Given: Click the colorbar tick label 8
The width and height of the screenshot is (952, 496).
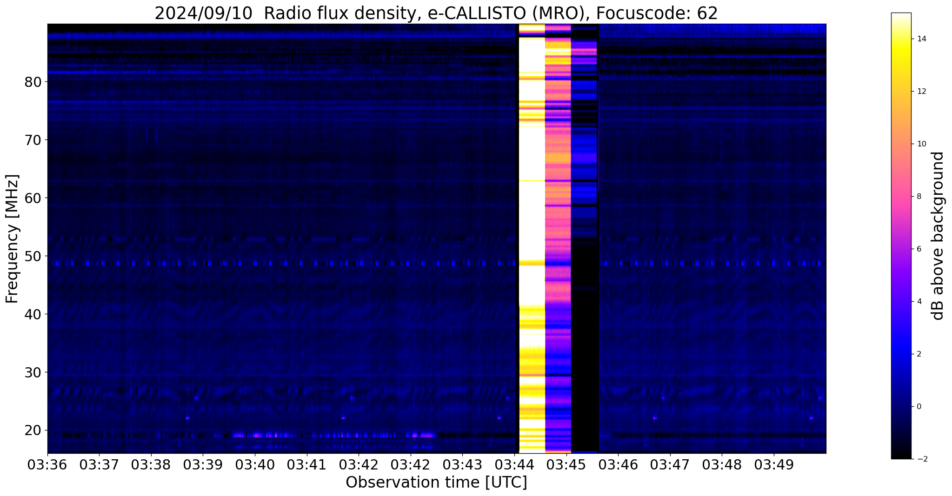Looking at the screenshot, I should pos(919,197).
